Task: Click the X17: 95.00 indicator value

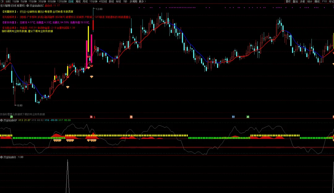Action: point(65,120)
